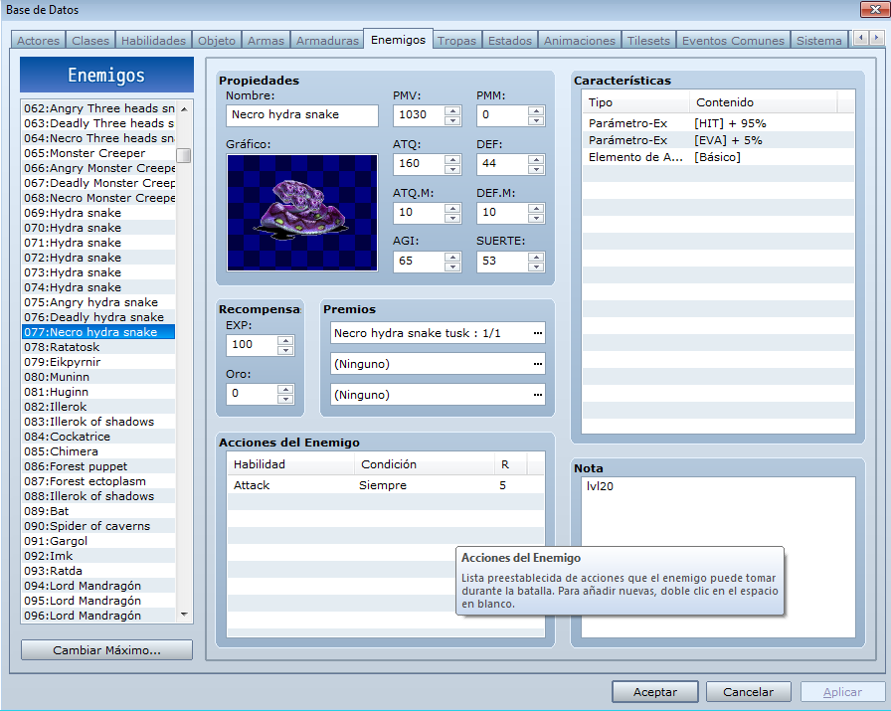This screenshot has width=891, height=711.
Task: Click the Nota text area
Action: click(718, 557)
